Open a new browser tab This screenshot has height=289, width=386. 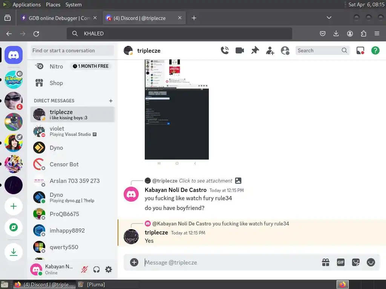194,18
